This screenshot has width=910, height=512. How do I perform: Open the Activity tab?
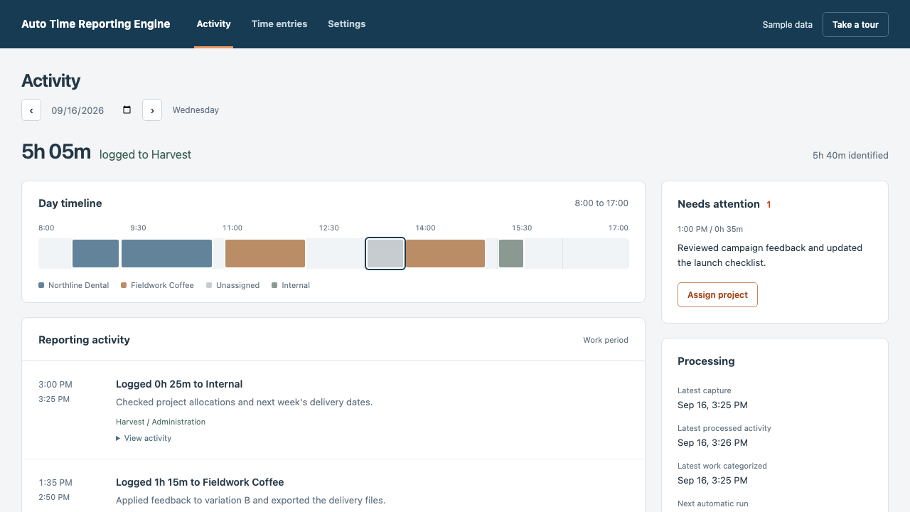(213, 24)
